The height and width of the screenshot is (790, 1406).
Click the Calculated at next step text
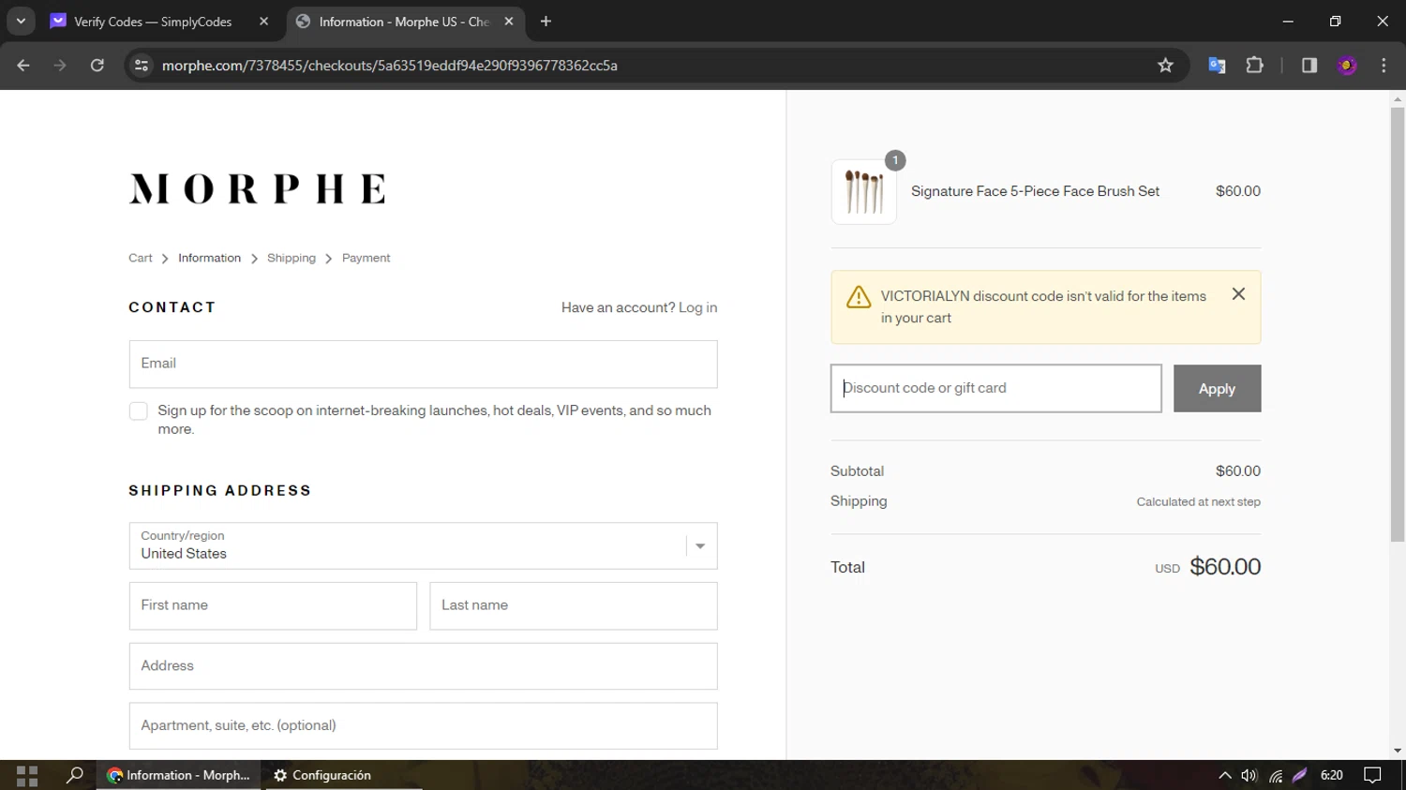coord(1198,502)
